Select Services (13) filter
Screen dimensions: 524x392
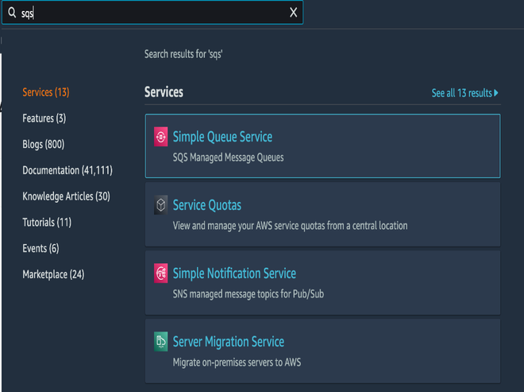[x=46, y=92]
